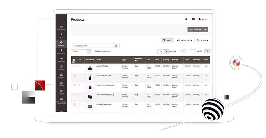Tick the Rival Field Messenger checkbox
This screenshot has height=138, width=266.
tap(75, 104)
